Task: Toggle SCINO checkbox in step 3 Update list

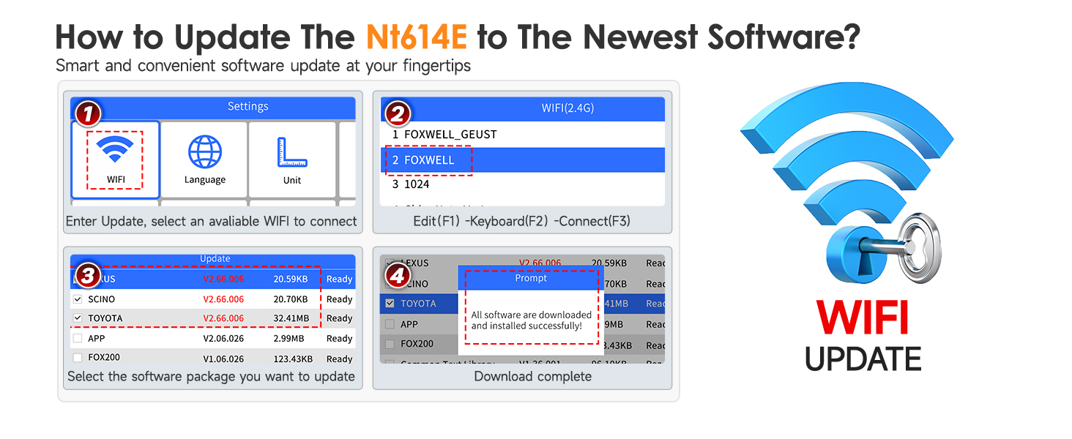Action: (x=78, y=299)
